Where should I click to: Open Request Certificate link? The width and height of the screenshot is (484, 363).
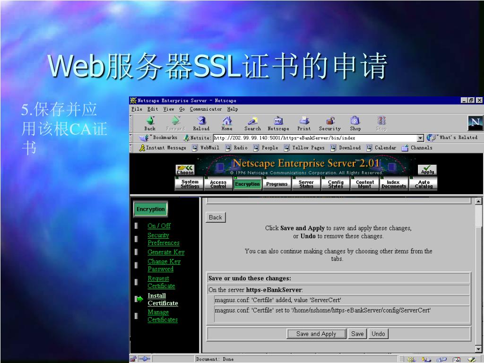[x=161, y=282]
